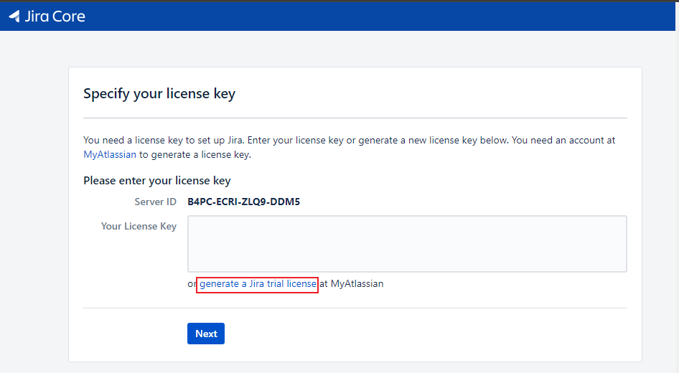Click the sentence You need a license key to set up Jira
The image size is (679, 373).
pos(164,140)
